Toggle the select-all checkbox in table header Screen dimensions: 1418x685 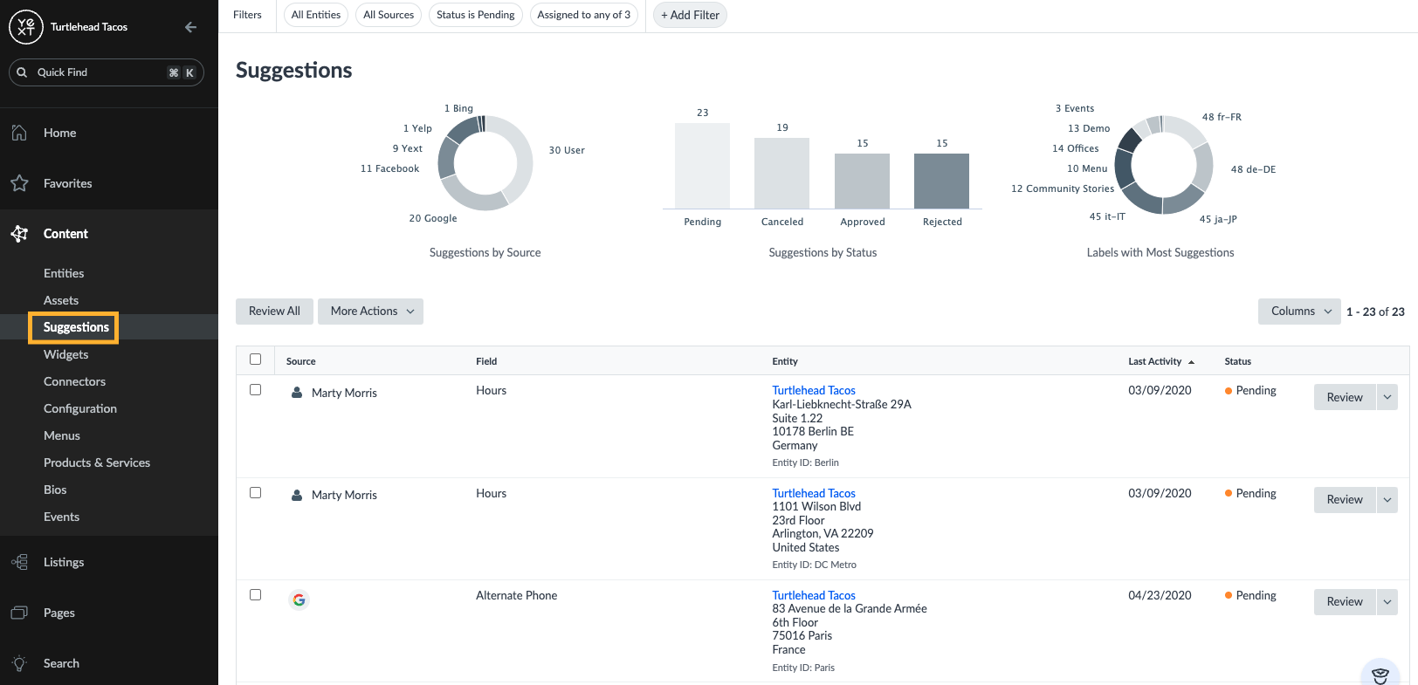tap(255, 359)
